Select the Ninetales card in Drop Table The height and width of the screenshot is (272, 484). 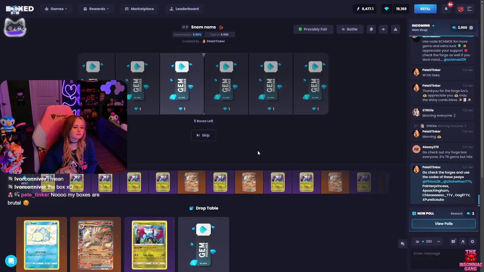pos(95,245)
